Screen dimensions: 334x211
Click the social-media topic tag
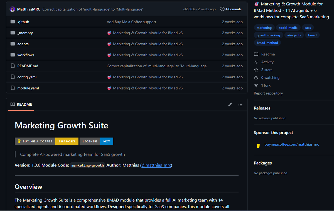pos(288,28)
